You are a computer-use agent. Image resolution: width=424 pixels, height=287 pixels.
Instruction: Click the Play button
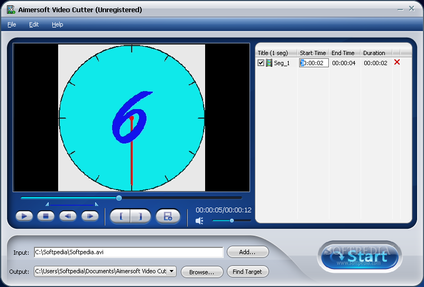point(24,216)
